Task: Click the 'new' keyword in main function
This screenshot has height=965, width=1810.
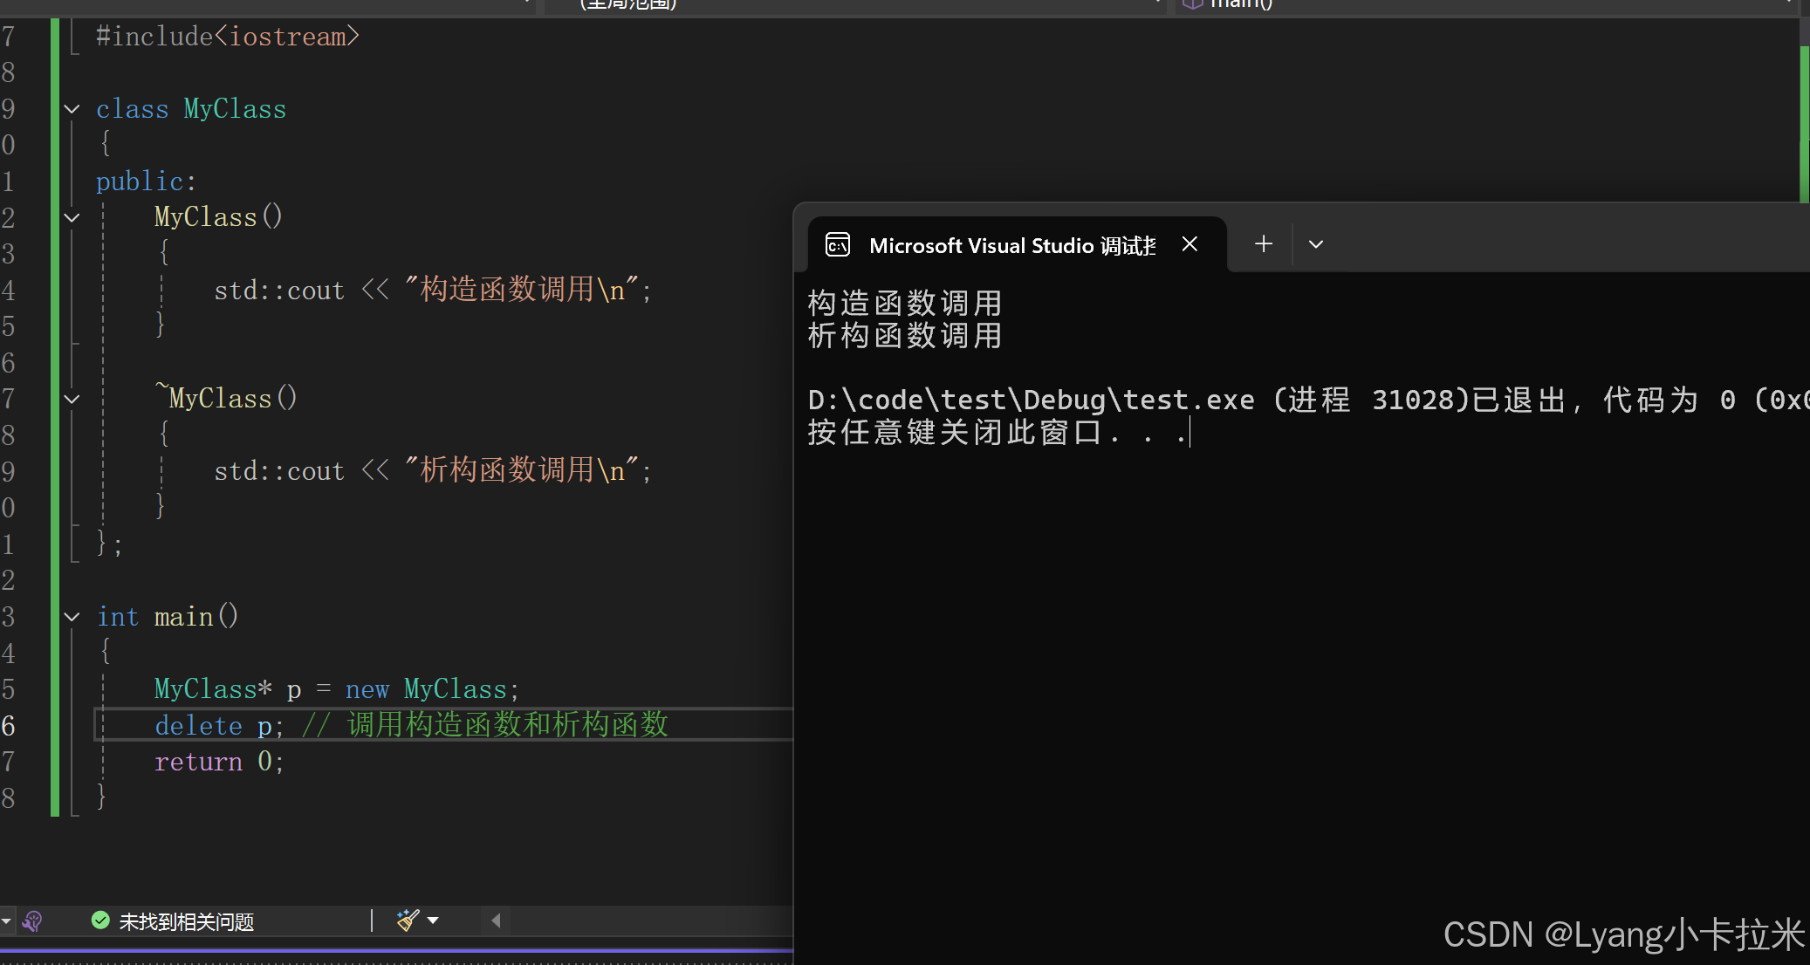Action: click(367, 689)
